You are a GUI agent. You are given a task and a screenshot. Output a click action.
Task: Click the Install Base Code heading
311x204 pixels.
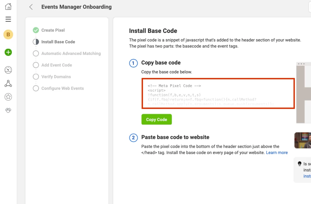[x=153, y=31]
